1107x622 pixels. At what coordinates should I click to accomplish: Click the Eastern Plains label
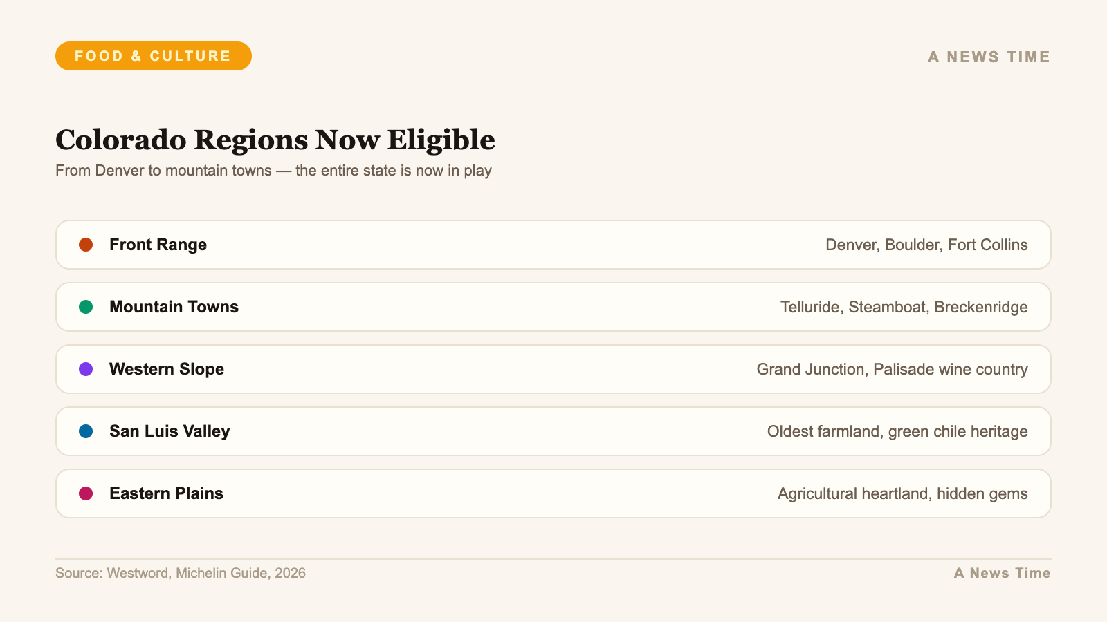pyautogui.click(x=166, y=493)
